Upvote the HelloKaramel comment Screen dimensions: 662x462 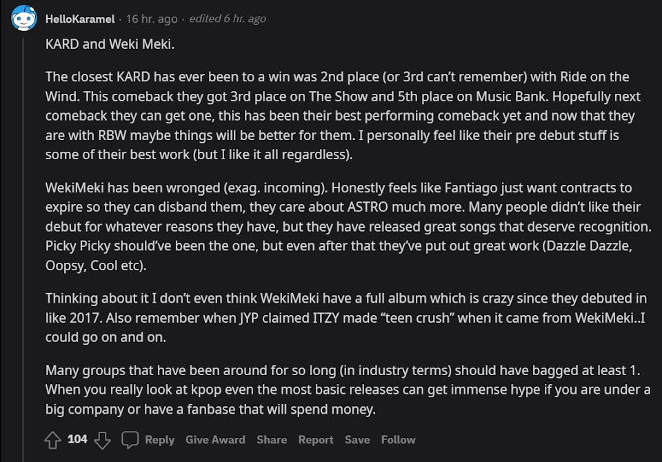[x=53, y=440]
